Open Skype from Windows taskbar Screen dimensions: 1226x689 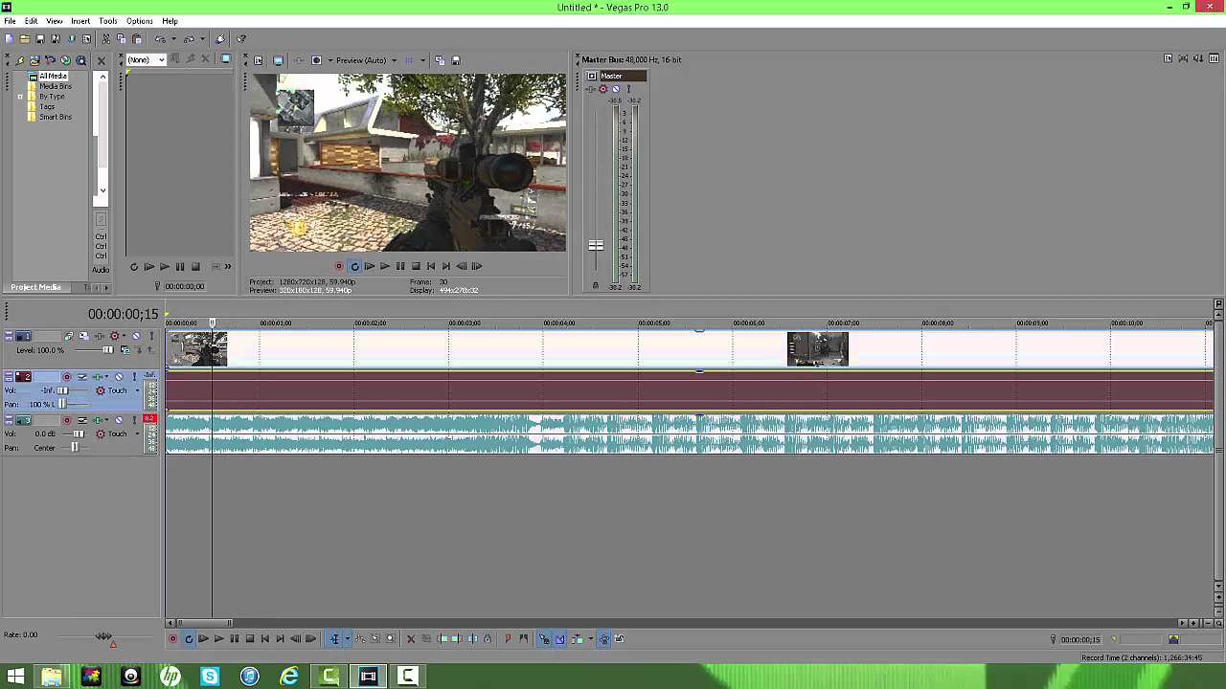click(x=210, y=677)
